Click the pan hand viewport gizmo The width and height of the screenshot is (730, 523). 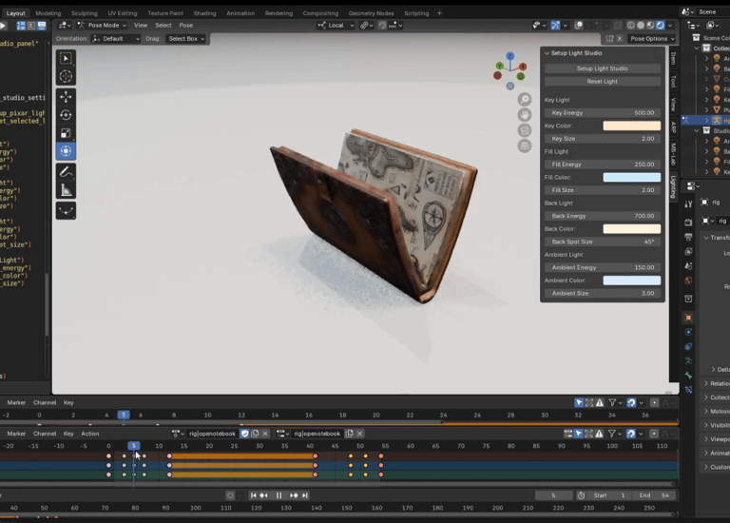[524, 115]
